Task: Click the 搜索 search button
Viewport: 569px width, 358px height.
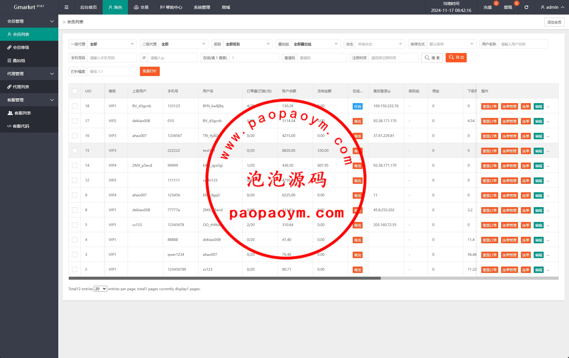Action: tap(432, 58)
